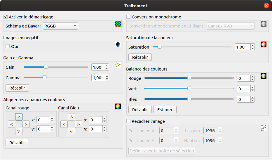Click the Rouge color balance slider handle

click(189, 78)
